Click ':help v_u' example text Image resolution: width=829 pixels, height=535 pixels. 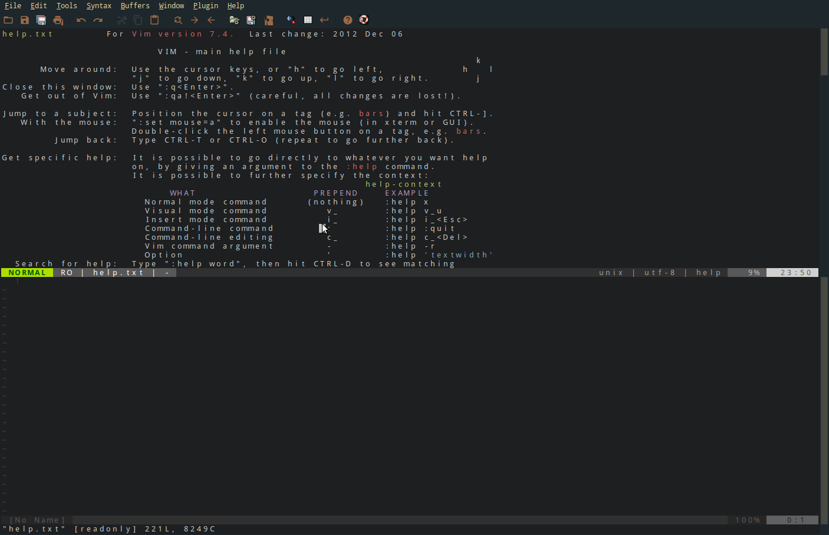point(414,211)
